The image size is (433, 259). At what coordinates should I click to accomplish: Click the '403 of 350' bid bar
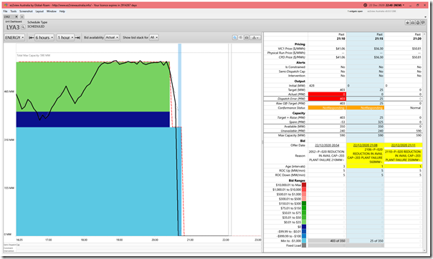pyautogui.click(x=328, y=241)
